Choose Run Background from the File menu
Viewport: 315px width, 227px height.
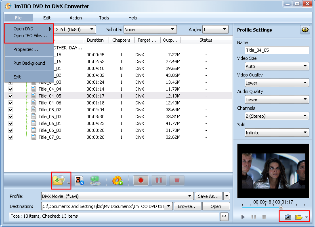29,63
